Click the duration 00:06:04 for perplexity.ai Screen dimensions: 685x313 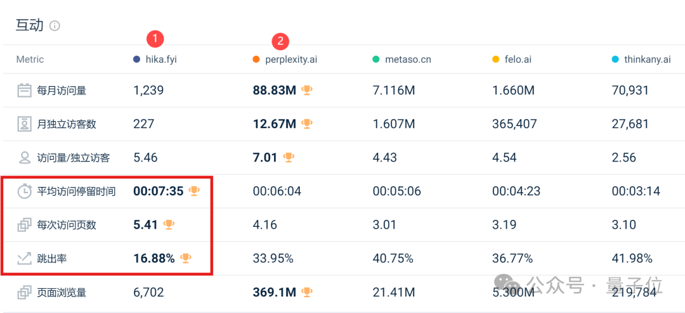277,191
